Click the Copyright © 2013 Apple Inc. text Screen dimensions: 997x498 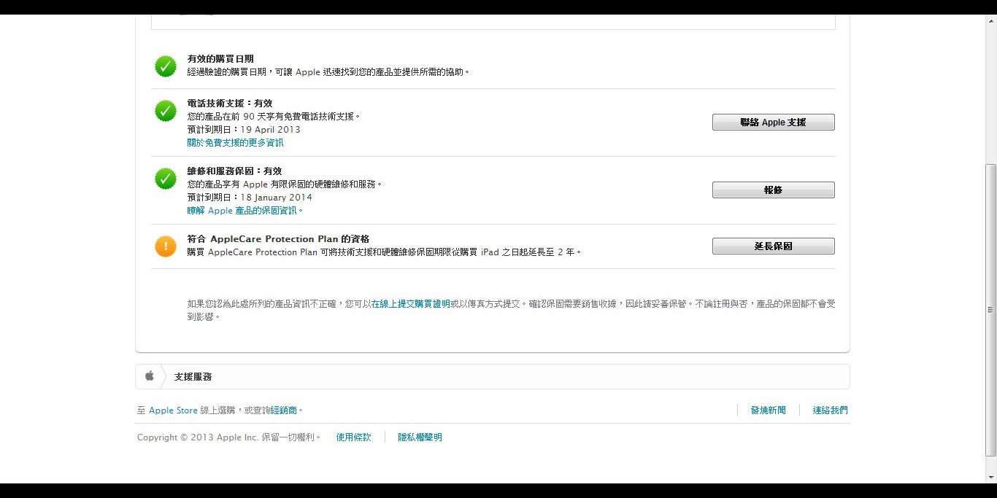point(198,437)
